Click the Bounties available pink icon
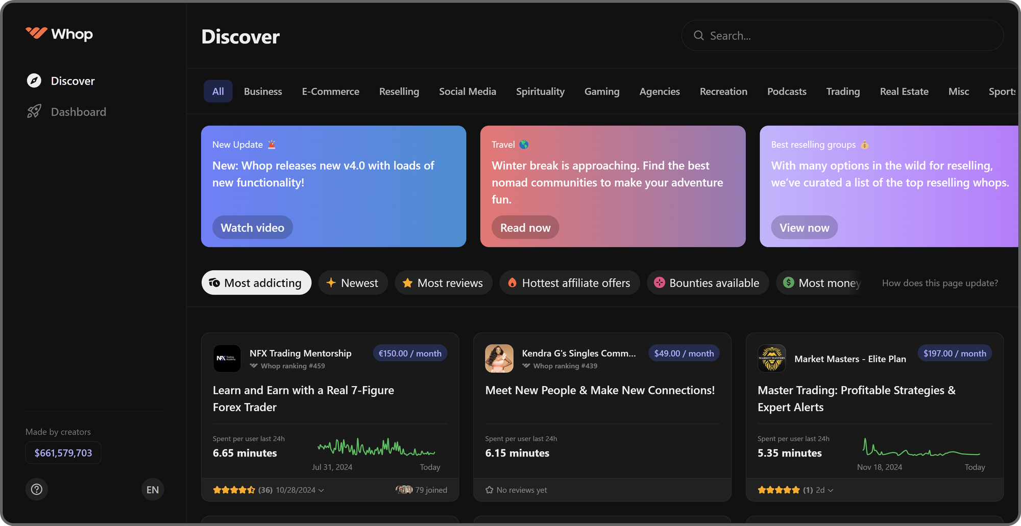The image size is (1021, 526). click(x=660, y=283)
